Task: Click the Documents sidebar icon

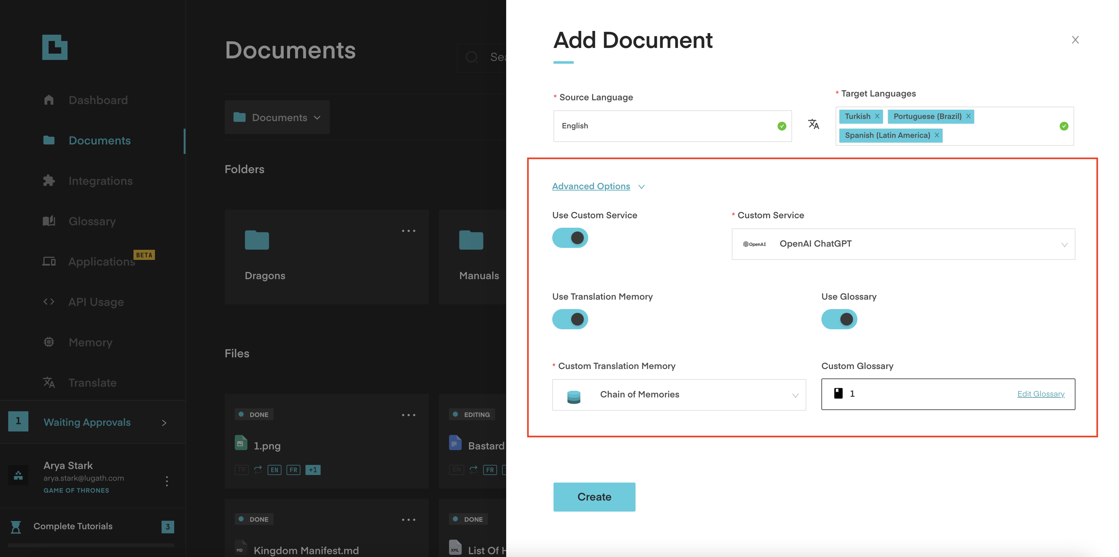Action: (x=49, y=140)
